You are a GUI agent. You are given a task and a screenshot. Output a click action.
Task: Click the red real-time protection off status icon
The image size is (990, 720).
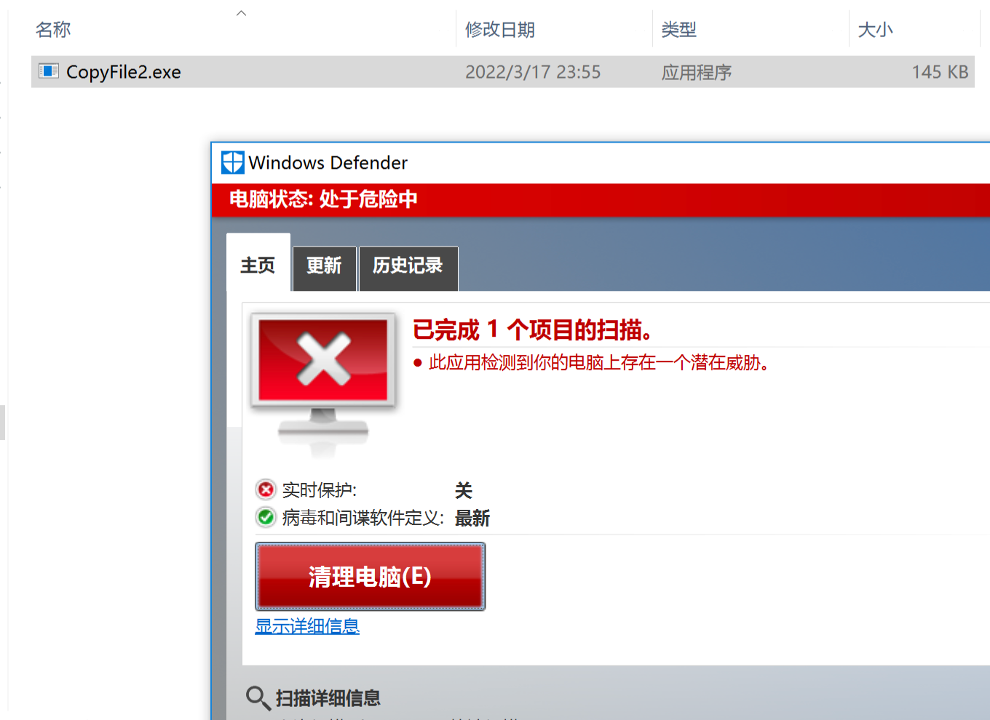click(x=266, y=489)
